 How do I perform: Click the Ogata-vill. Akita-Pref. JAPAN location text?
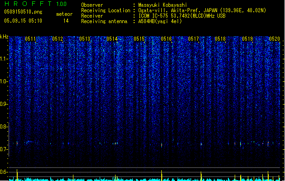(202, 10)
